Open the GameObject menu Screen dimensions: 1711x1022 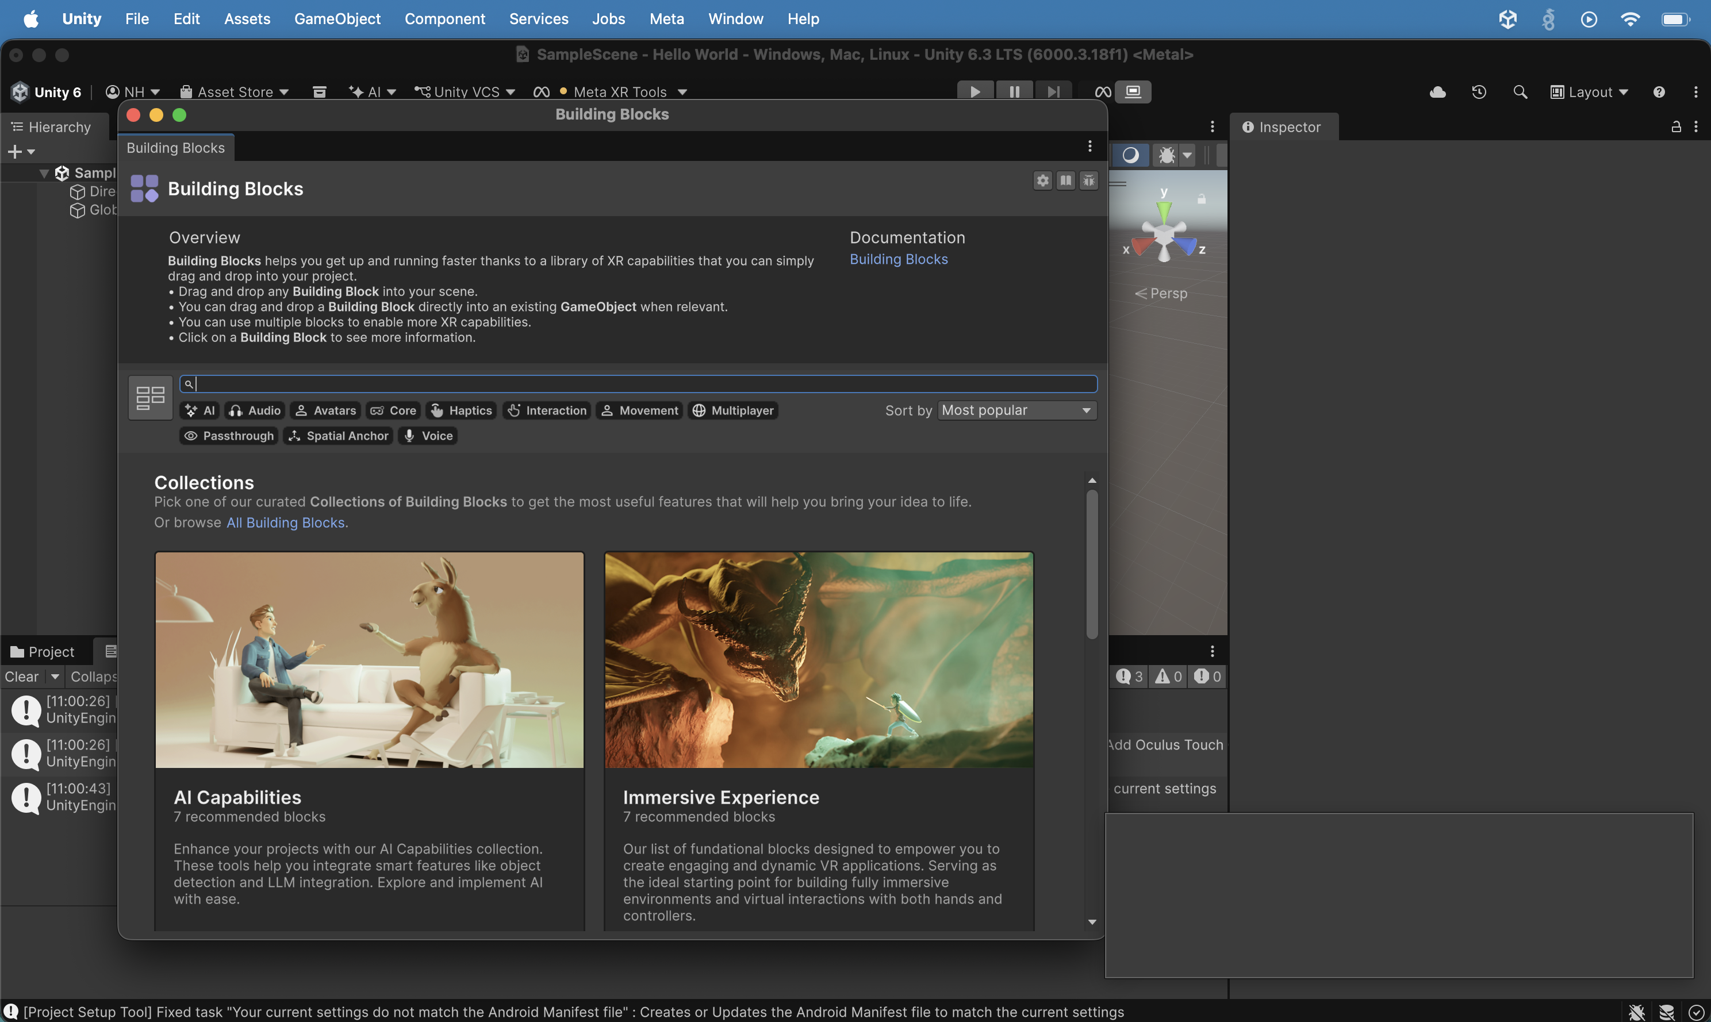coord(337,18)
